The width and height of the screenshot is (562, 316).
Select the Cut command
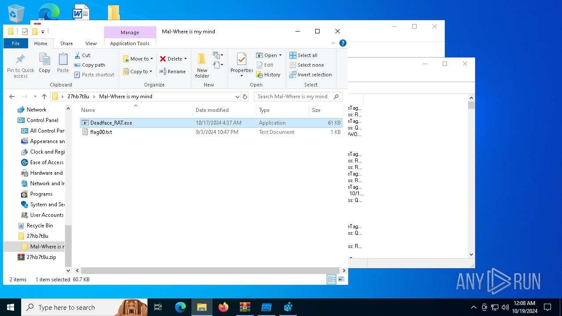click(x=82, y=55)
